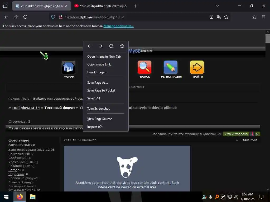Reload the page from the browser toolbar
The image size is (270, 202).
click(25, 17)
